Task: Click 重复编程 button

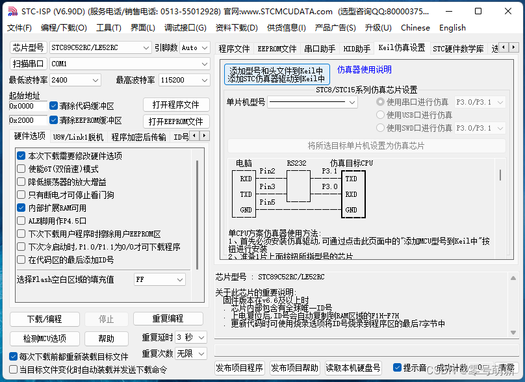Action: [x=168, y=318]
